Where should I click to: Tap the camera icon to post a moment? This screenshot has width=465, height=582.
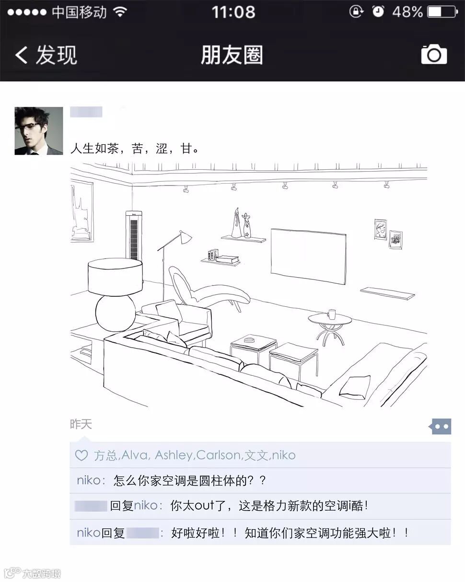(x=434, y=54)
